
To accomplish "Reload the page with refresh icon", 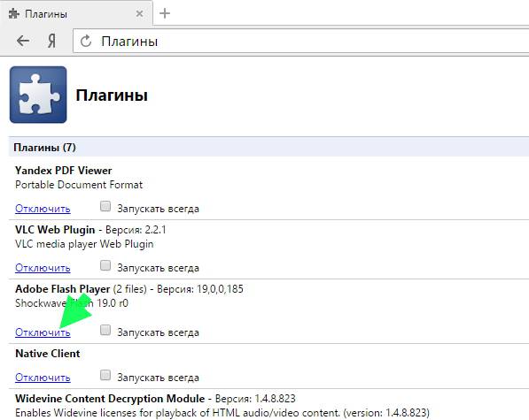I will click(x=86, y=42).
